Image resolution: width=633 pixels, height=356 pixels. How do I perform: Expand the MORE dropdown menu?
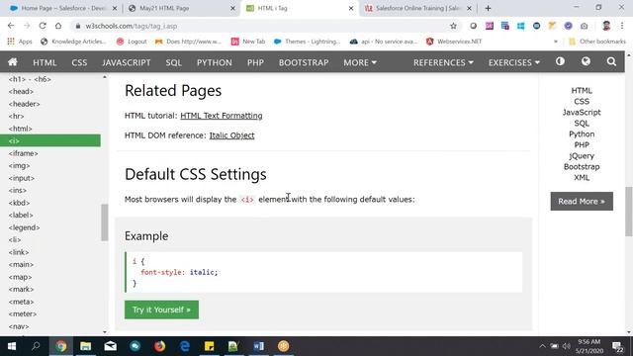(360, 62)
